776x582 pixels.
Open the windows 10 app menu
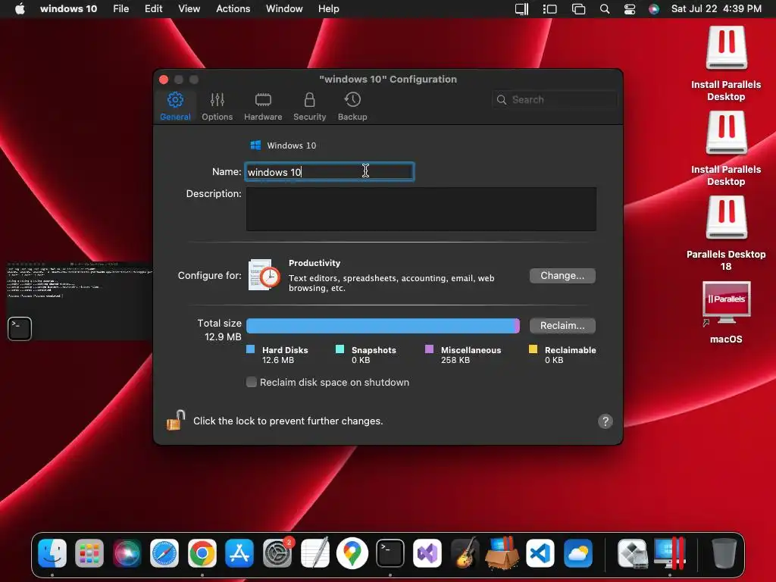click(x=68, y=9)
